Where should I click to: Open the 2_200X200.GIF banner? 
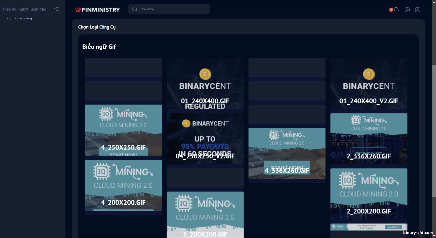(369, 194)
